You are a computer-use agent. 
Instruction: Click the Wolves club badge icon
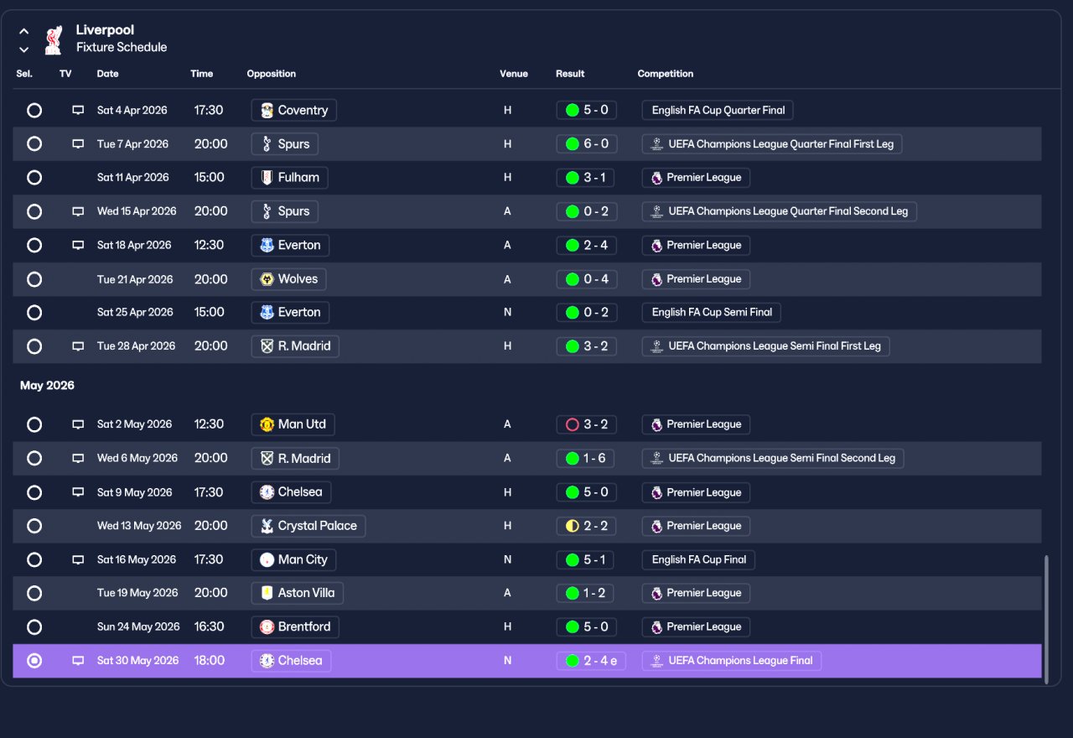click(x=267, y=279)
